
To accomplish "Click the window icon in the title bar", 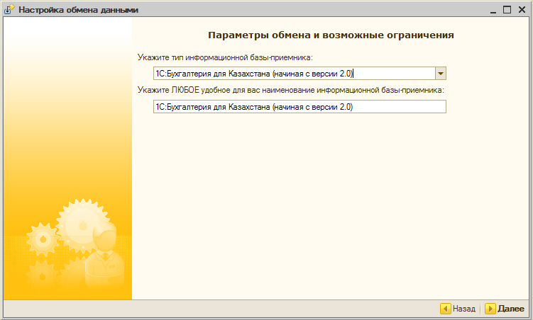I will (9, 10).
